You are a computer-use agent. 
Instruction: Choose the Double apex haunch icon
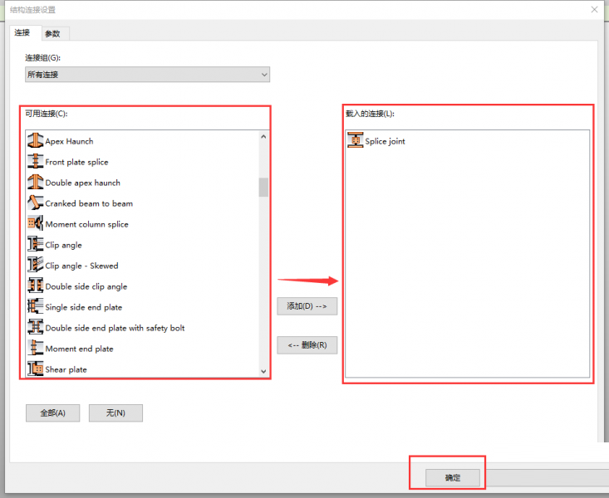[x=35, y=183]
